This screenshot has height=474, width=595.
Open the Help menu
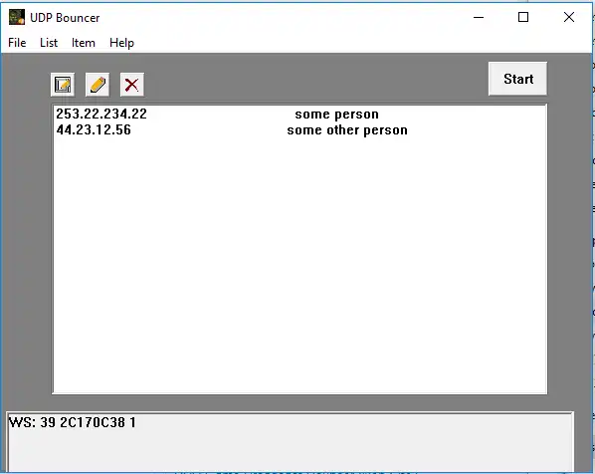coord(121,43)
